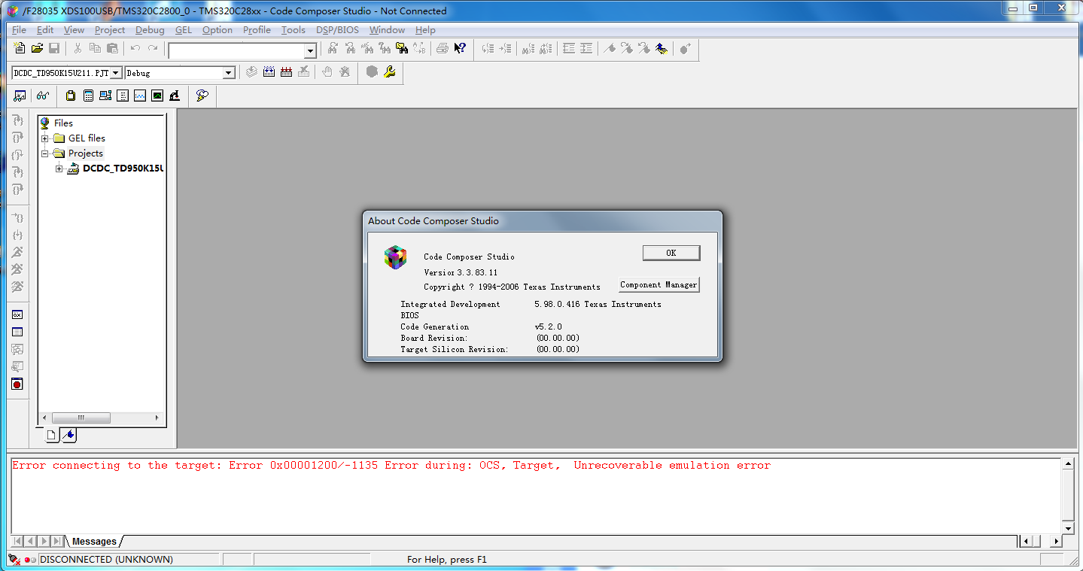Image resolution: width=1083 pixels, height=571 pixels.
Task: Expand the GEL files tree node
Action: [x=45, y=138]
